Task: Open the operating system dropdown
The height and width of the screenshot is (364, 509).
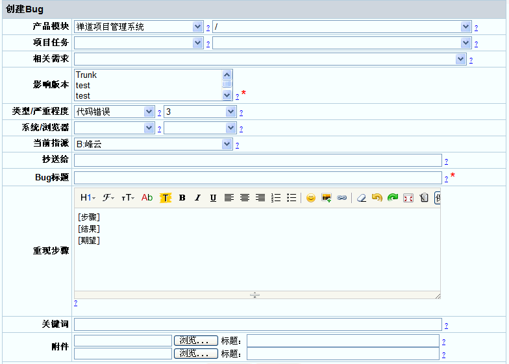Action: tap(114, 128)
